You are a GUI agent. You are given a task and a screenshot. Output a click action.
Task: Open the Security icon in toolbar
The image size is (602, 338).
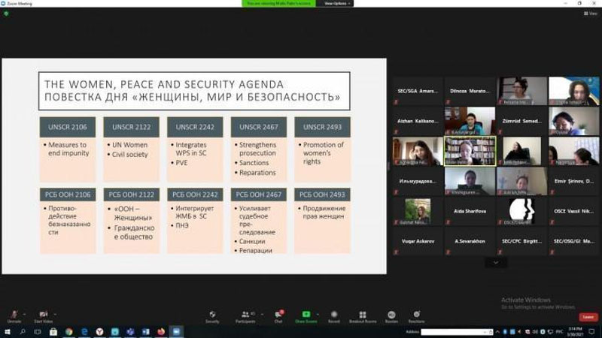[212, 315]
